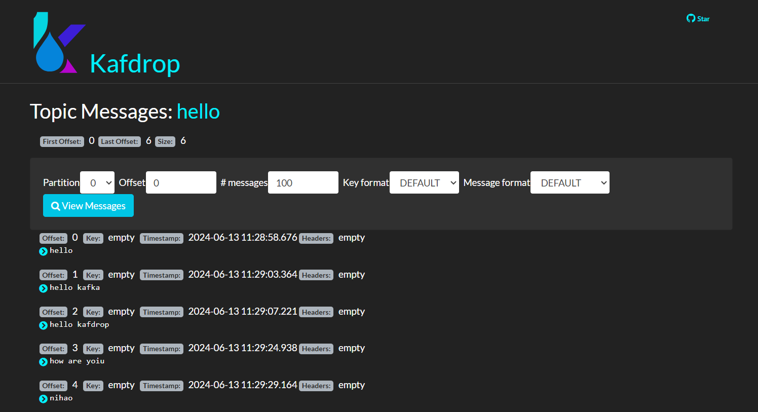
Task: Click the Kafdrop title text
Action: pos(135,64)
